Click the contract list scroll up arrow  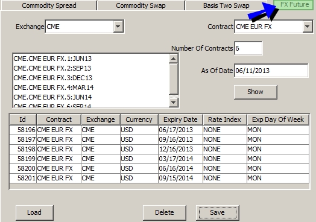point(173,59)
